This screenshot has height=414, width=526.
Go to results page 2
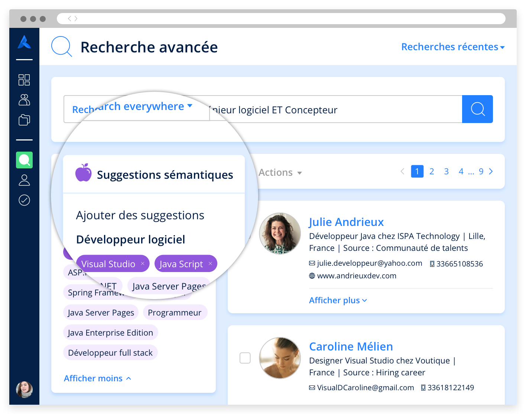click(432, 171)
